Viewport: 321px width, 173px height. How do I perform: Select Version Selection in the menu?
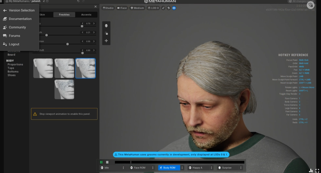coord(19,10)
